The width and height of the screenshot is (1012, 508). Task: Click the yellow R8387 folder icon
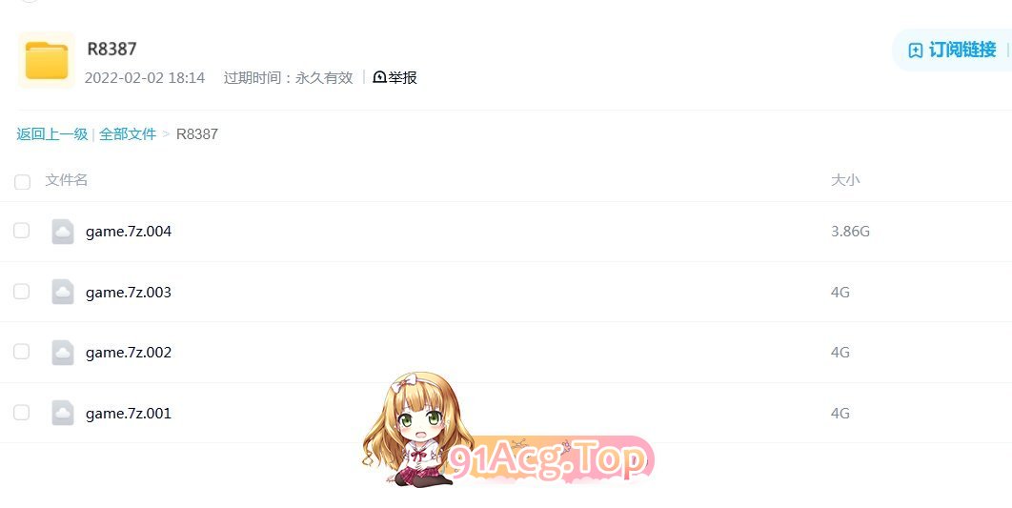(x=47, y=60)
